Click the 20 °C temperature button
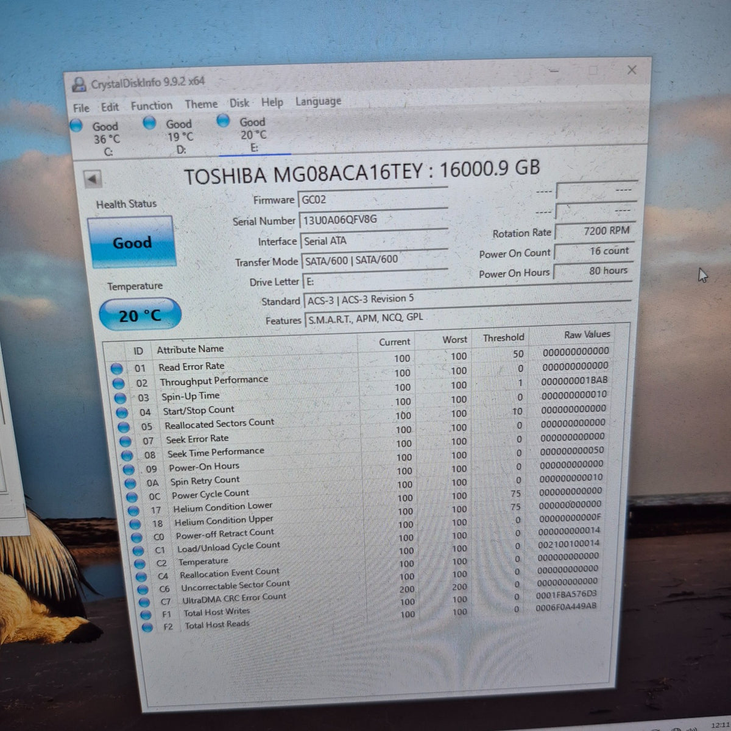The image size is (731, 731). (140, 315)
